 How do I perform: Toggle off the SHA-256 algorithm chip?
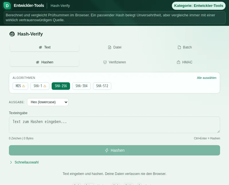[61, 86]
